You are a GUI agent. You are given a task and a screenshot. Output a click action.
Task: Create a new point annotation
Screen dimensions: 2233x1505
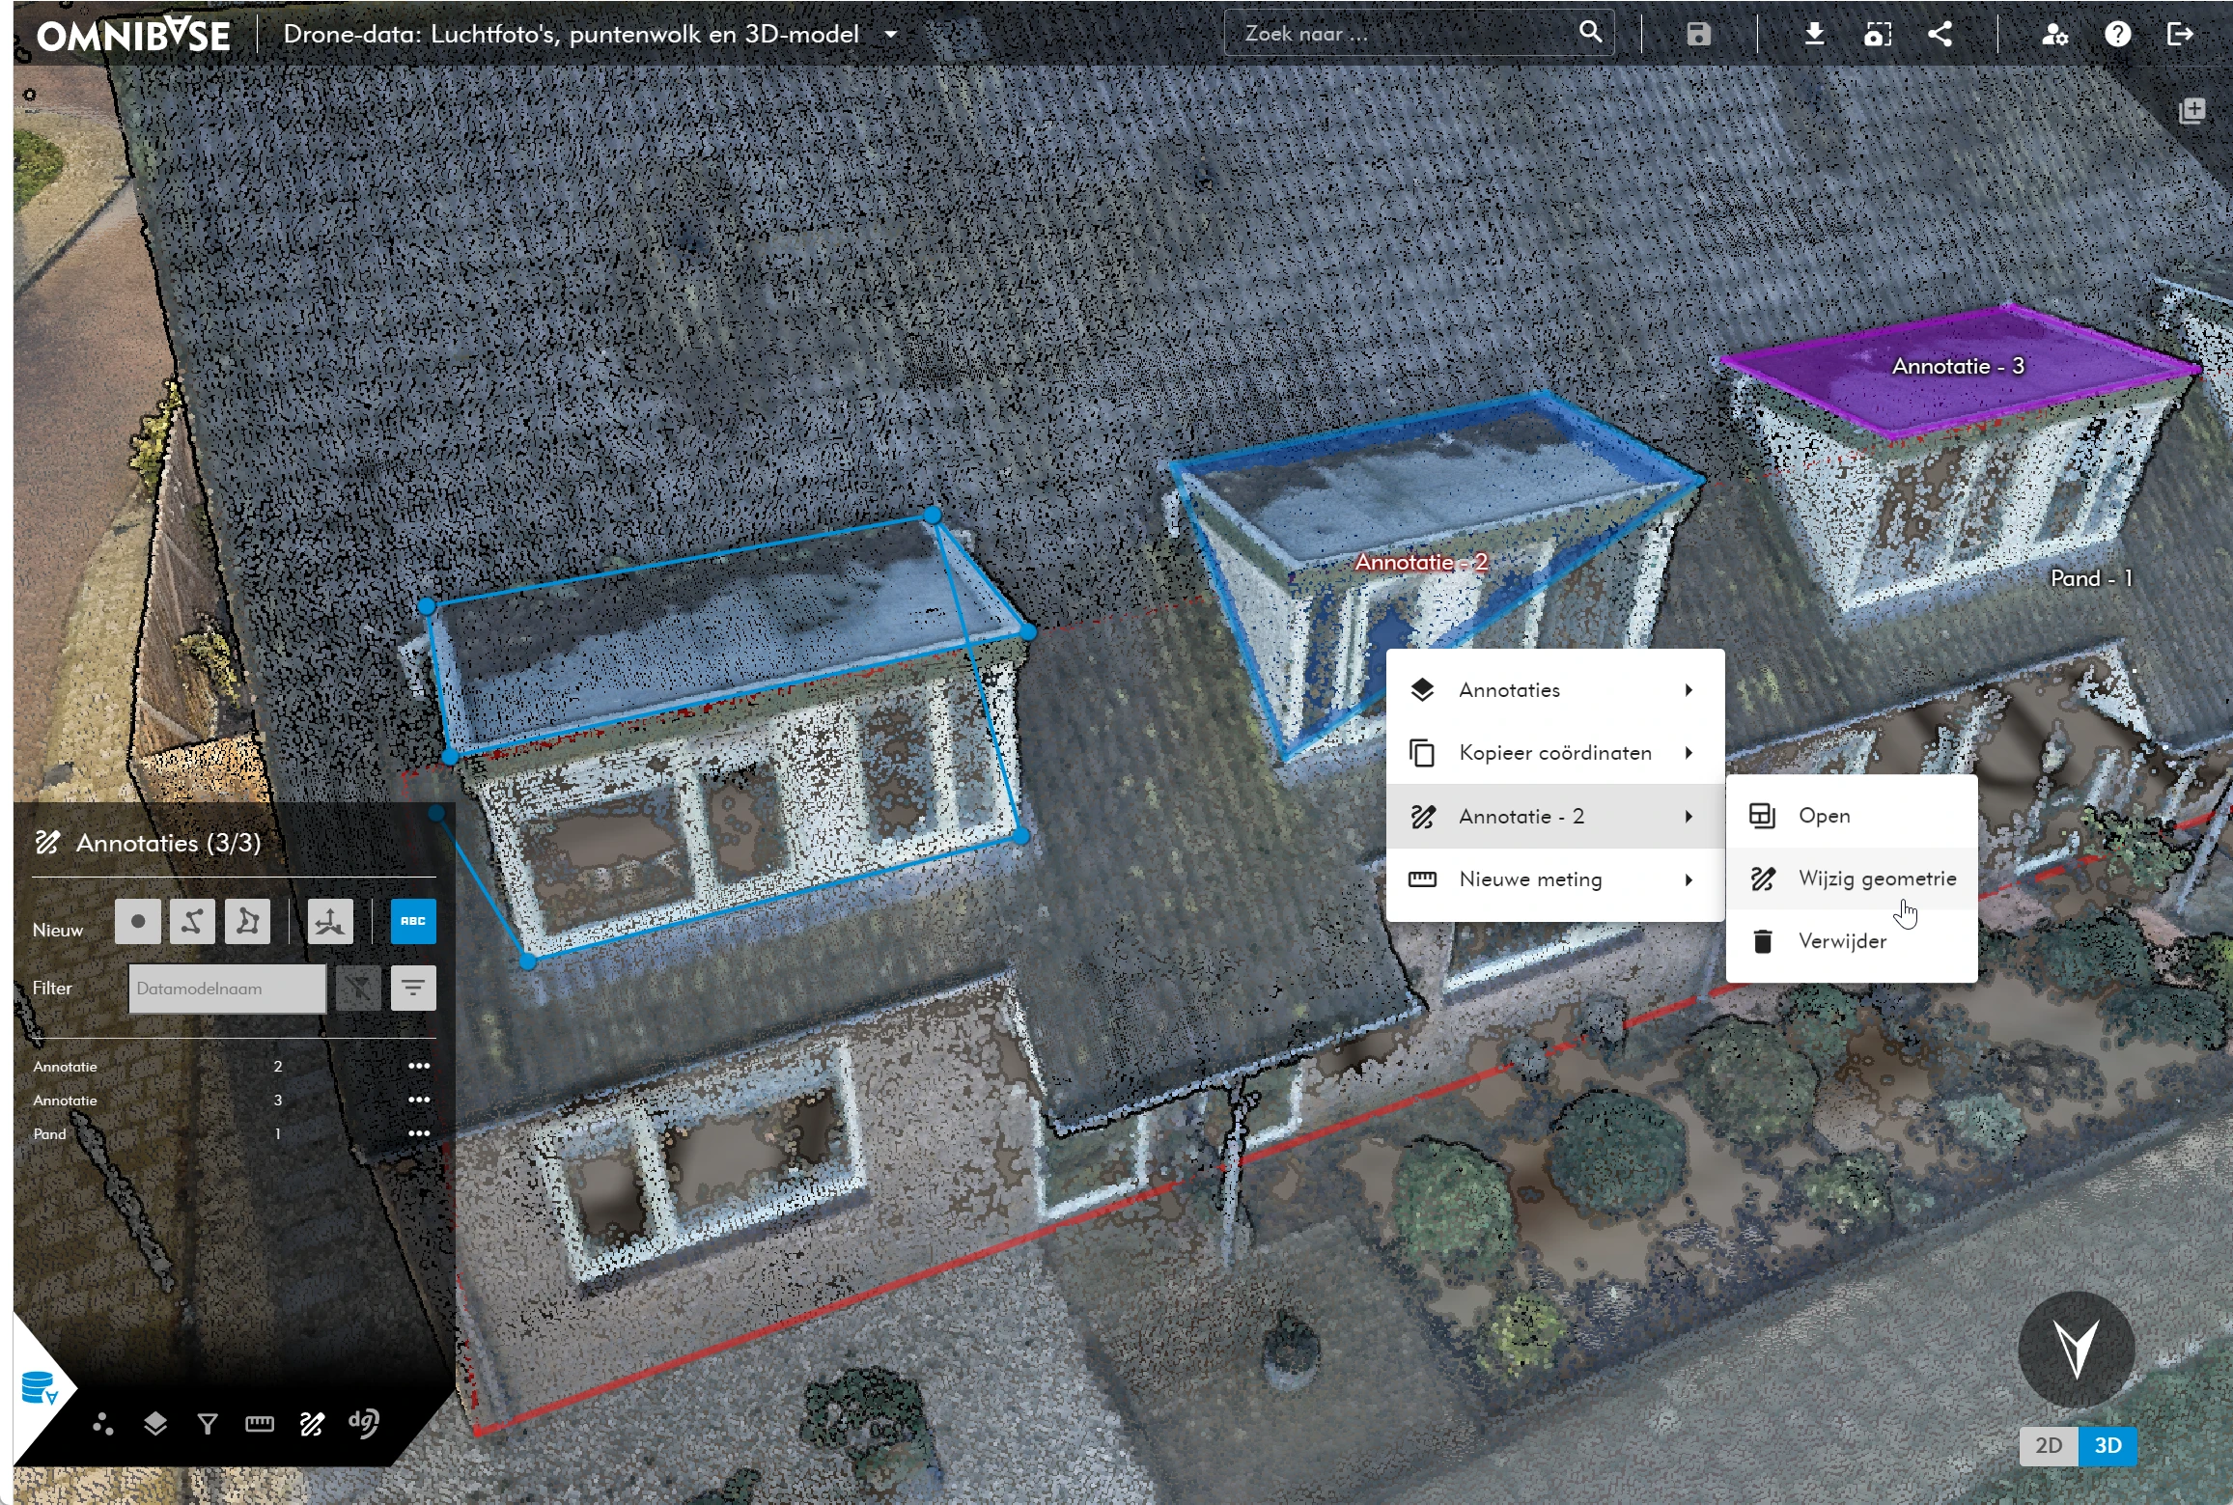(137, 921)
